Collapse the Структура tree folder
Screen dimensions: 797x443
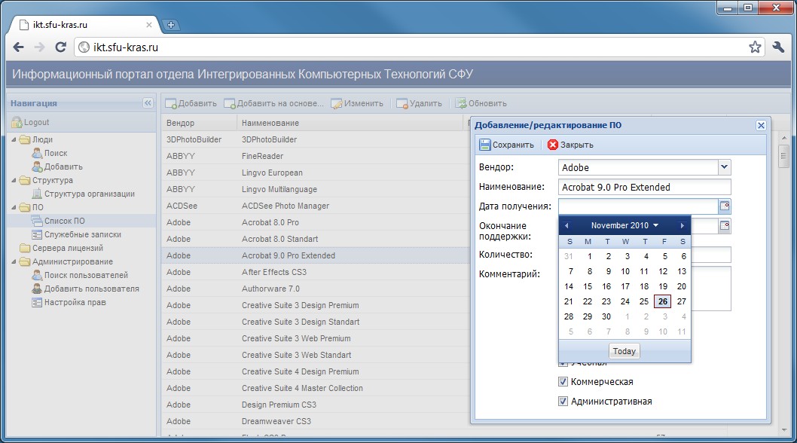click(x=14, y=180)
